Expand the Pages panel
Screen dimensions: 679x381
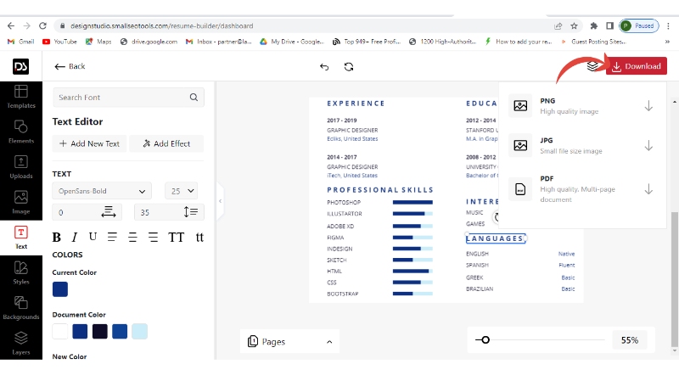pyautogui.click(x=289, y=341)
